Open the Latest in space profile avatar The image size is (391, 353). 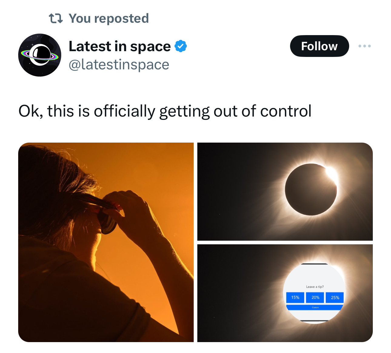pos(40,55)
